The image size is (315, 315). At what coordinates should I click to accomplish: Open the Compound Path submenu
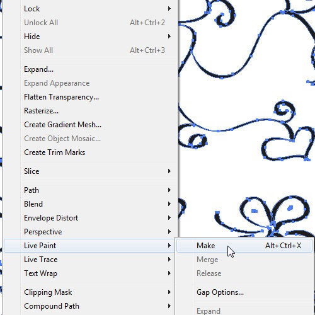pyautogui.click(x=99, y=306)
